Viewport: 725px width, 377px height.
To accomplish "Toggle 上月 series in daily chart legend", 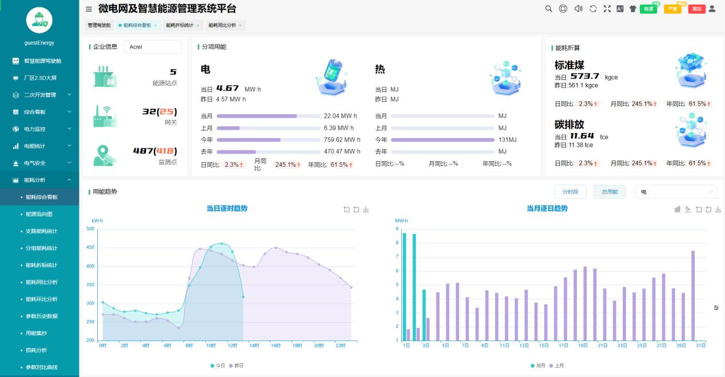I will point(557,366).
